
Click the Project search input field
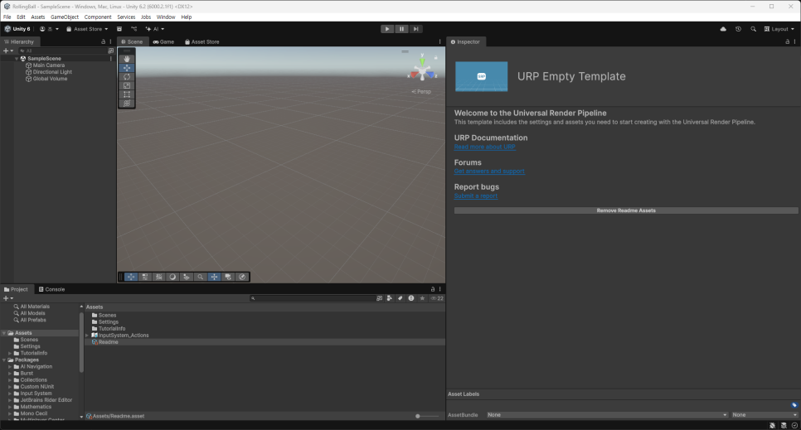click(312, 298)
